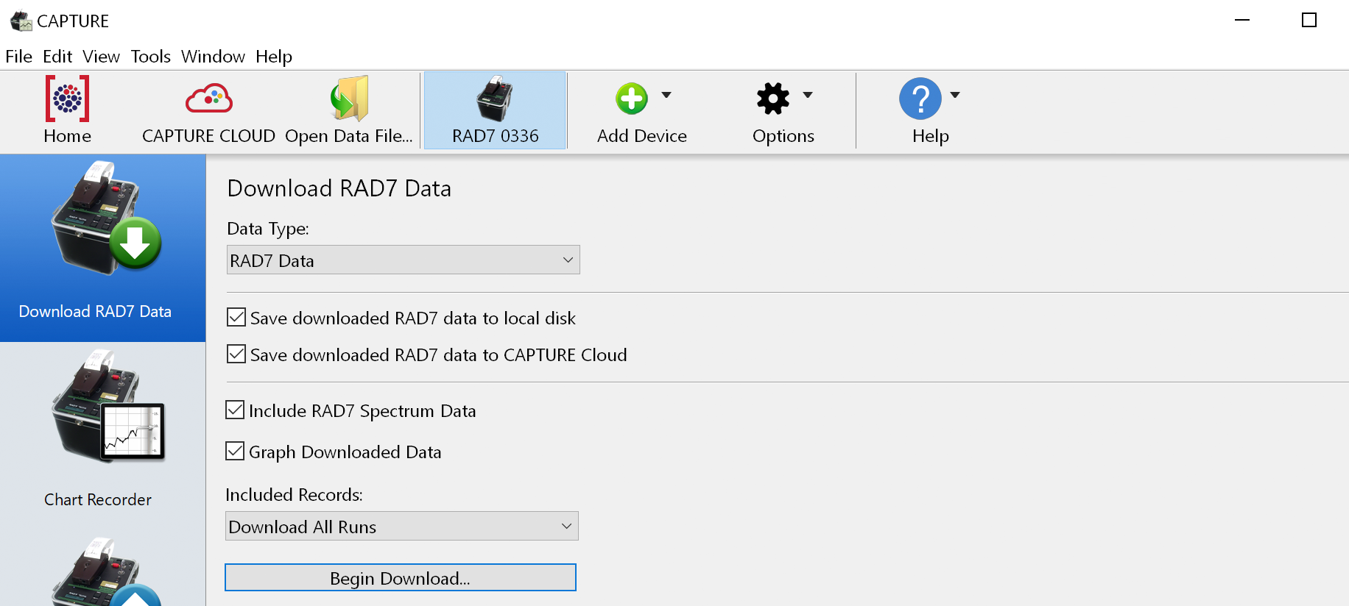Screen dimensions: 1349x606
Task: Click the Open Data File folder icon
Action: pos(349,99)
